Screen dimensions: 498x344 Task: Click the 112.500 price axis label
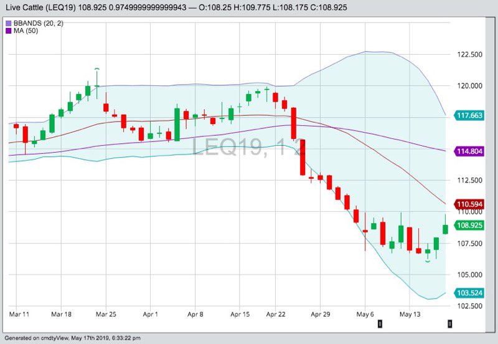[x=469, y=180]
